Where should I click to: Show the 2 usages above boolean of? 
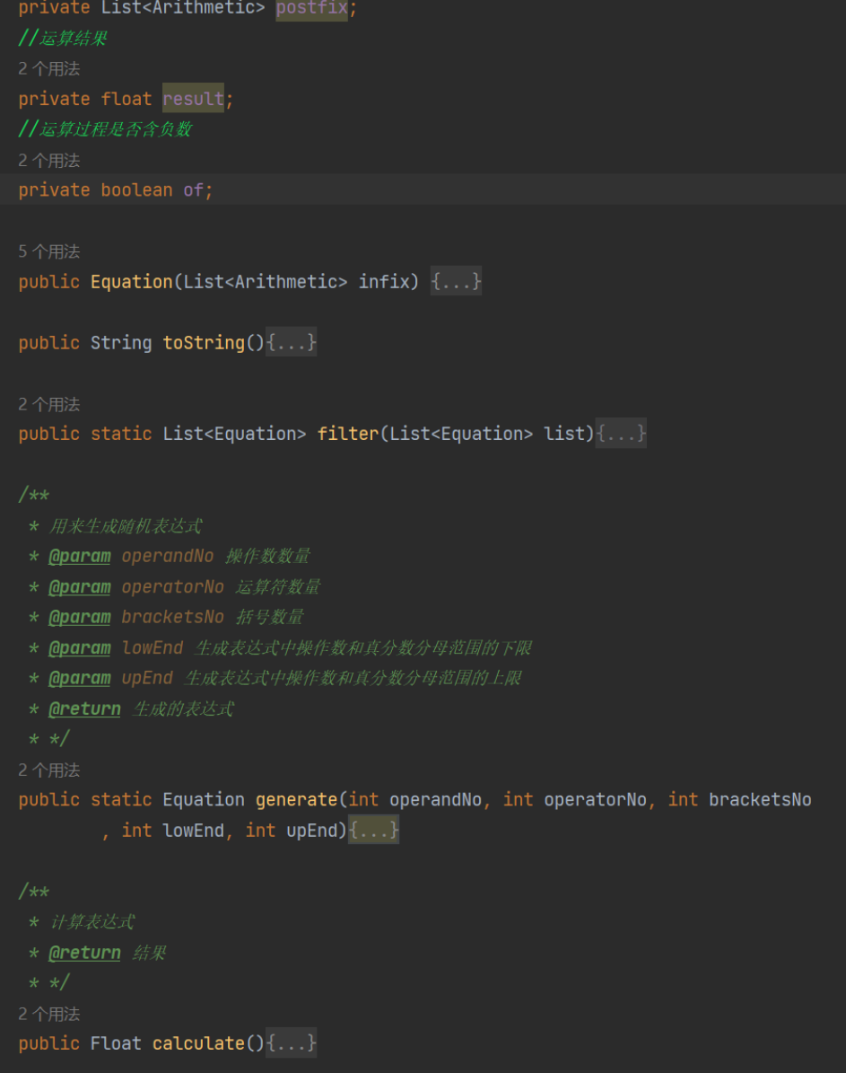49,161
